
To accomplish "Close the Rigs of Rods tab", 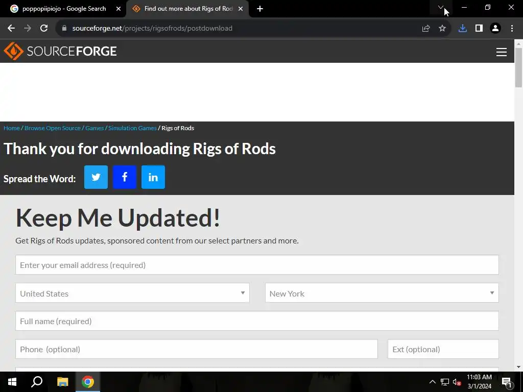I will 241,9.
